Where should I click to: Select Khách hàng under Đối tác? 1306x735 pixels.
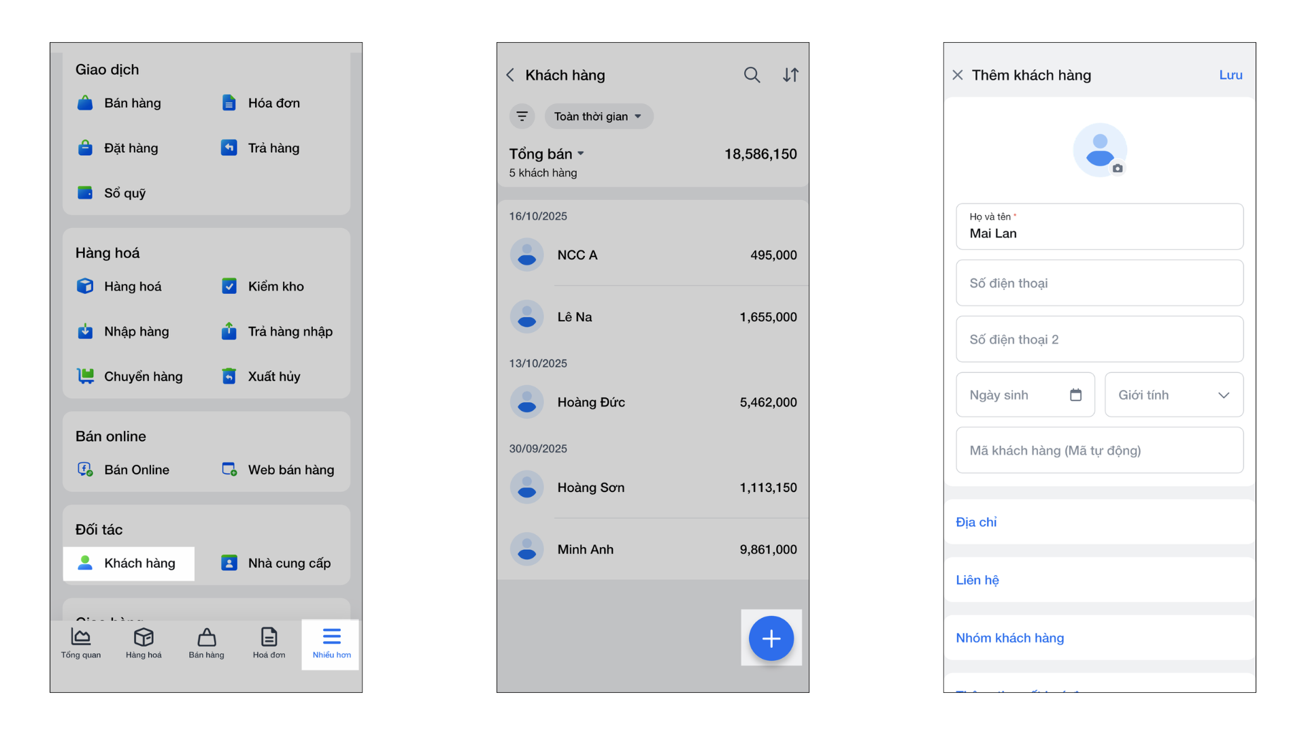pos(129,563)
